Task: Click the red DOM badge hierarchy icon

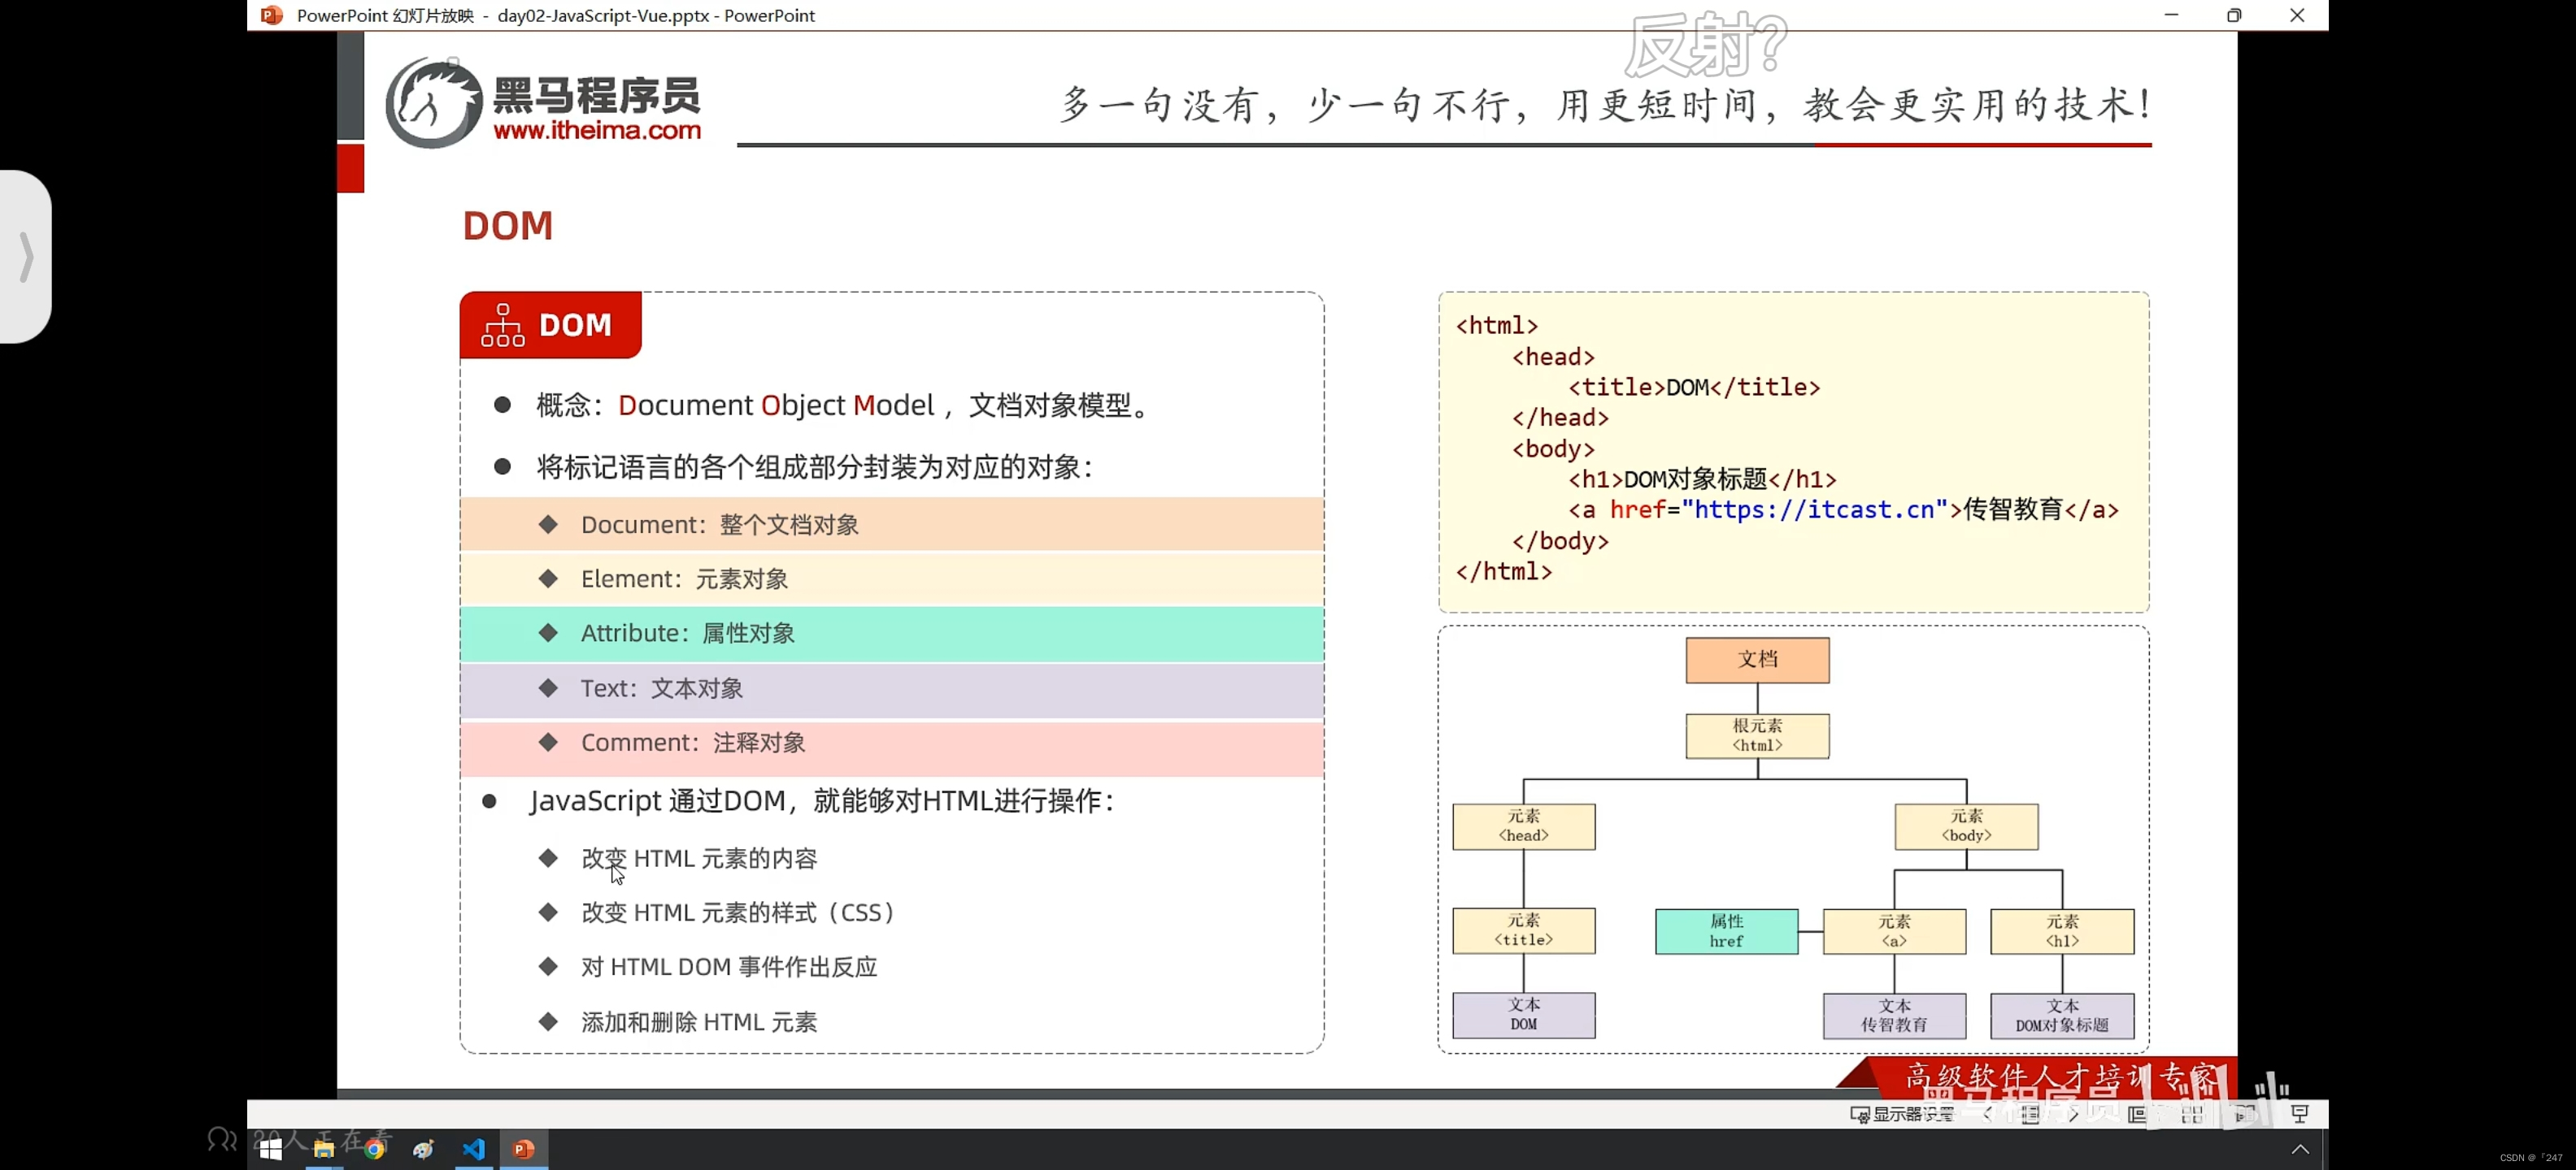Action: coord(502,326)
